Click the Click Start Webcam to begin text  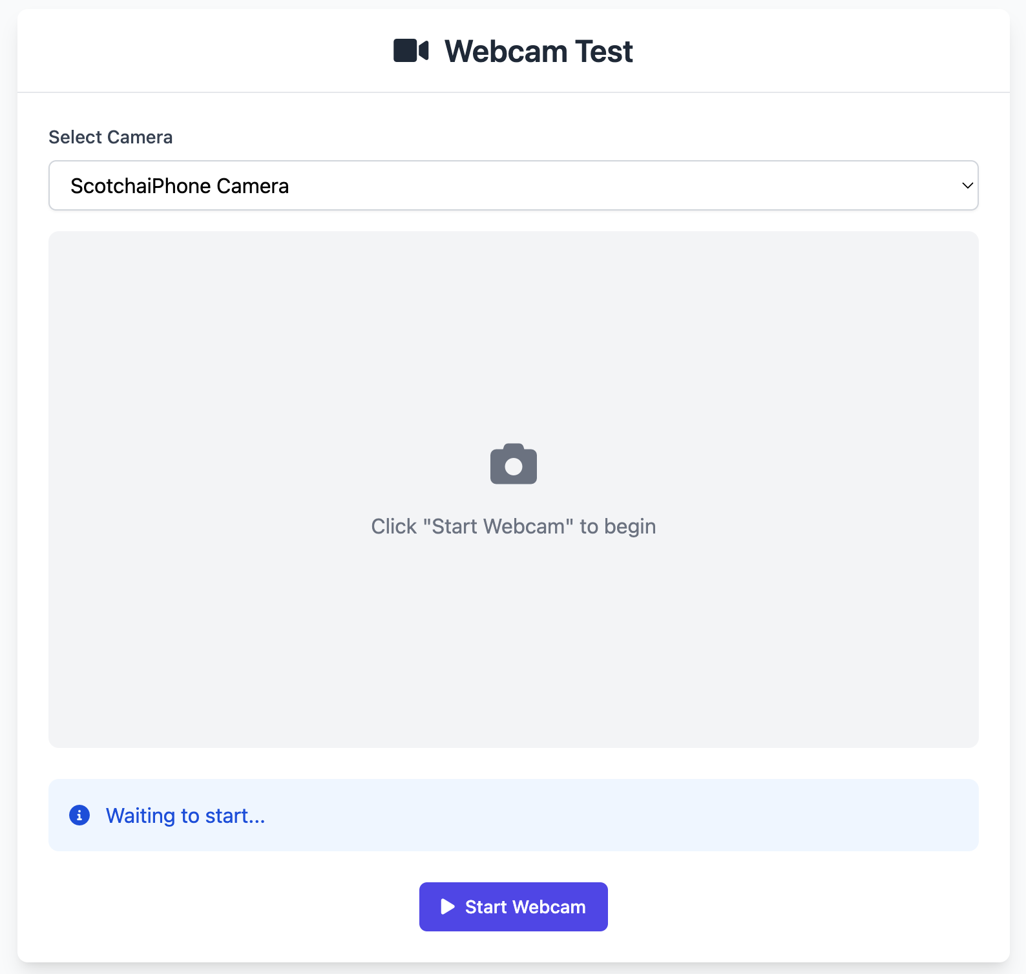point(513,526)
